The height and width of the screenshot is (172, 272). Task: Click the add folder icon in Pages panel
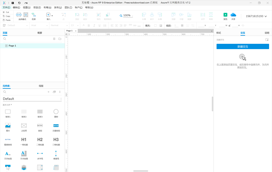tap(60, 39)
